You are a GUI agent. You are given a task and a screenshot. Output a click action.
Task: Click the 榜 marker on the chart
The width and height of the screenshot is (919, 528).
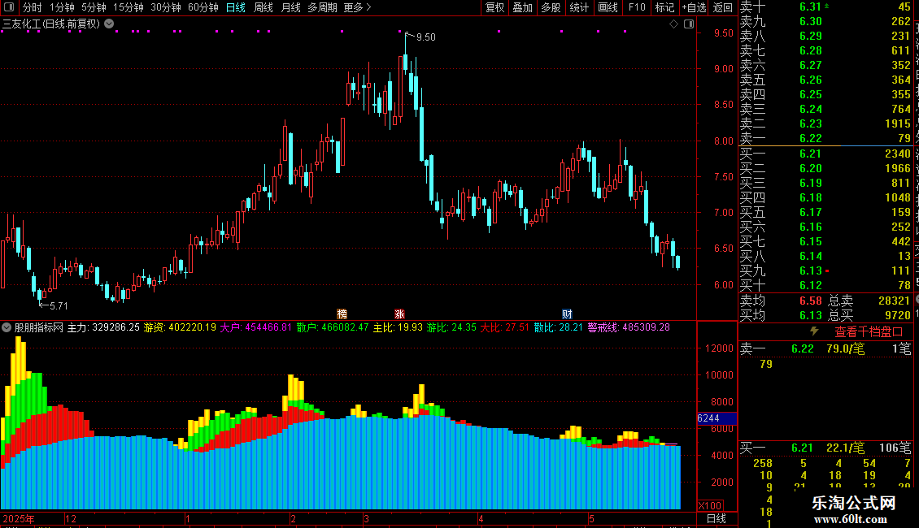point(342,314)
